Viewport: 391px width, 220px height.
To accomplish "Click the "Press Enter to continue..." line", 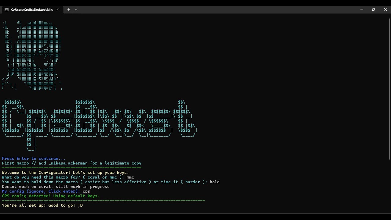I will 34,159.
